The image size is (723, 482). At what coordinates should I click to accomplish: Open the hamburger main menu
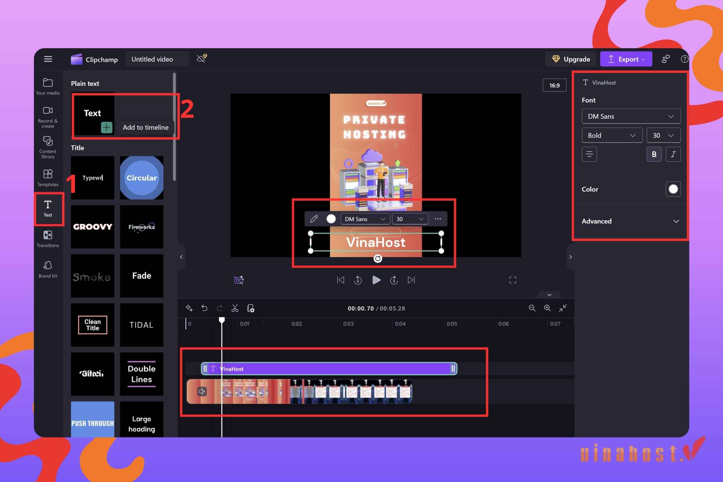[x=48, y=59]
